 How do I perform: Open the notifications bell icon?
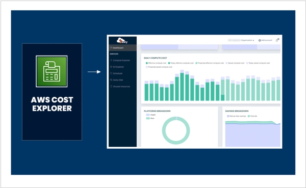point(277,40)
